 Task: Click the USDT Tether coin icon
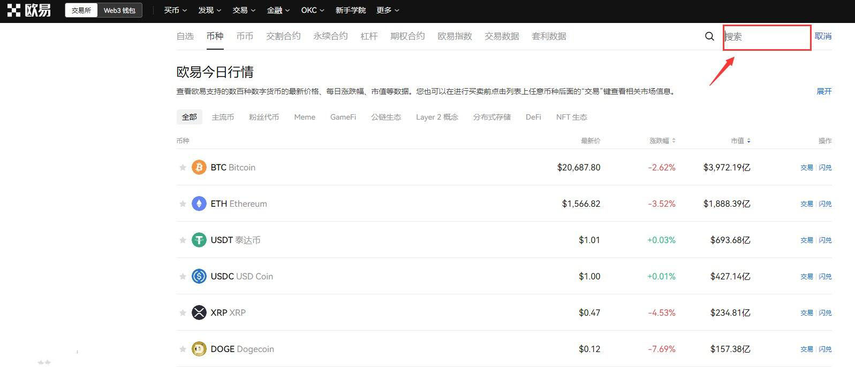(x=199, y=240)
